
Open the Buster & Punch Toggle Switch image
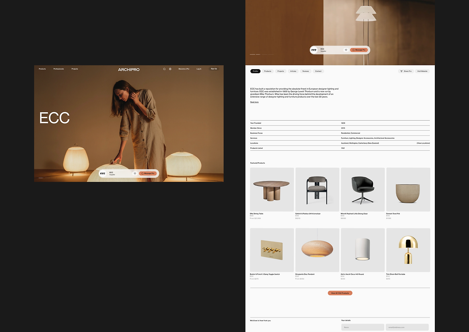click(x=272, y=250)
